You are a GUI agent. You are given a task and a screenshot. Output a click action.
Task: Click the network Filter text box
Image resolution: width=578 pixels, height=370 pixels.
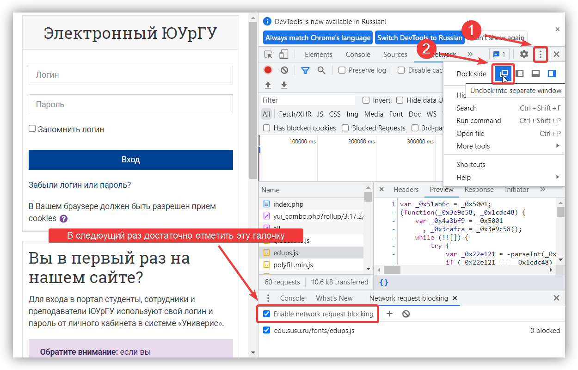click(308, 100)
